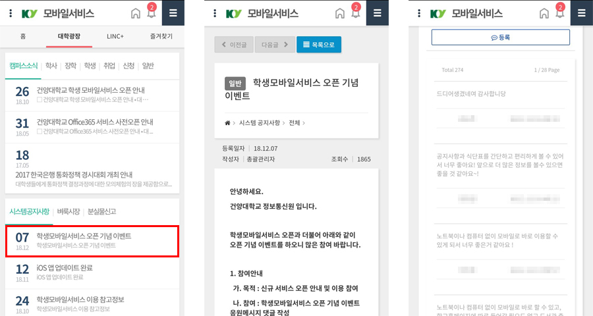This screenshot has height=316, width=593.
Task: Switch to the 대학광장 tab
Action: 69,37
